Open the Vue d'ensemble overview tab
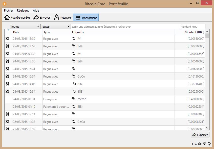Image resolution: width=214 pixels, height=149 pixels. [x=17, y=18]
